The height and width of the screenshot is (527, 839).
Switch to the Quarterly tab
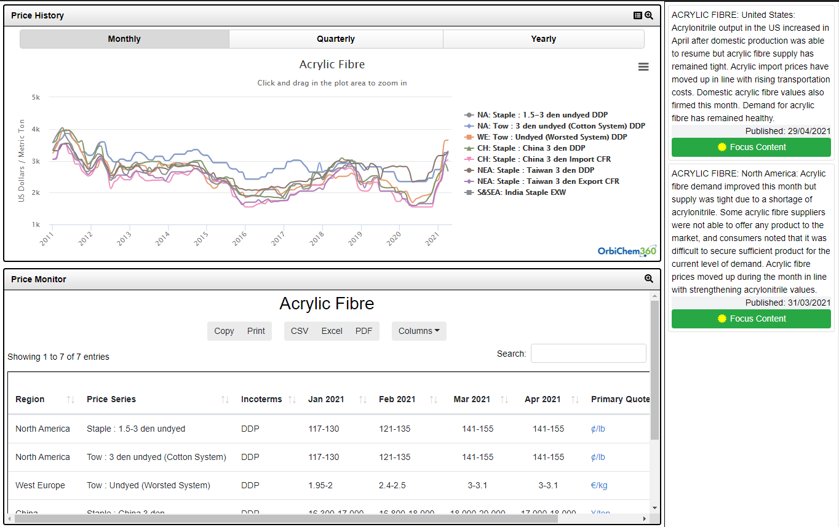coord(336,39)
